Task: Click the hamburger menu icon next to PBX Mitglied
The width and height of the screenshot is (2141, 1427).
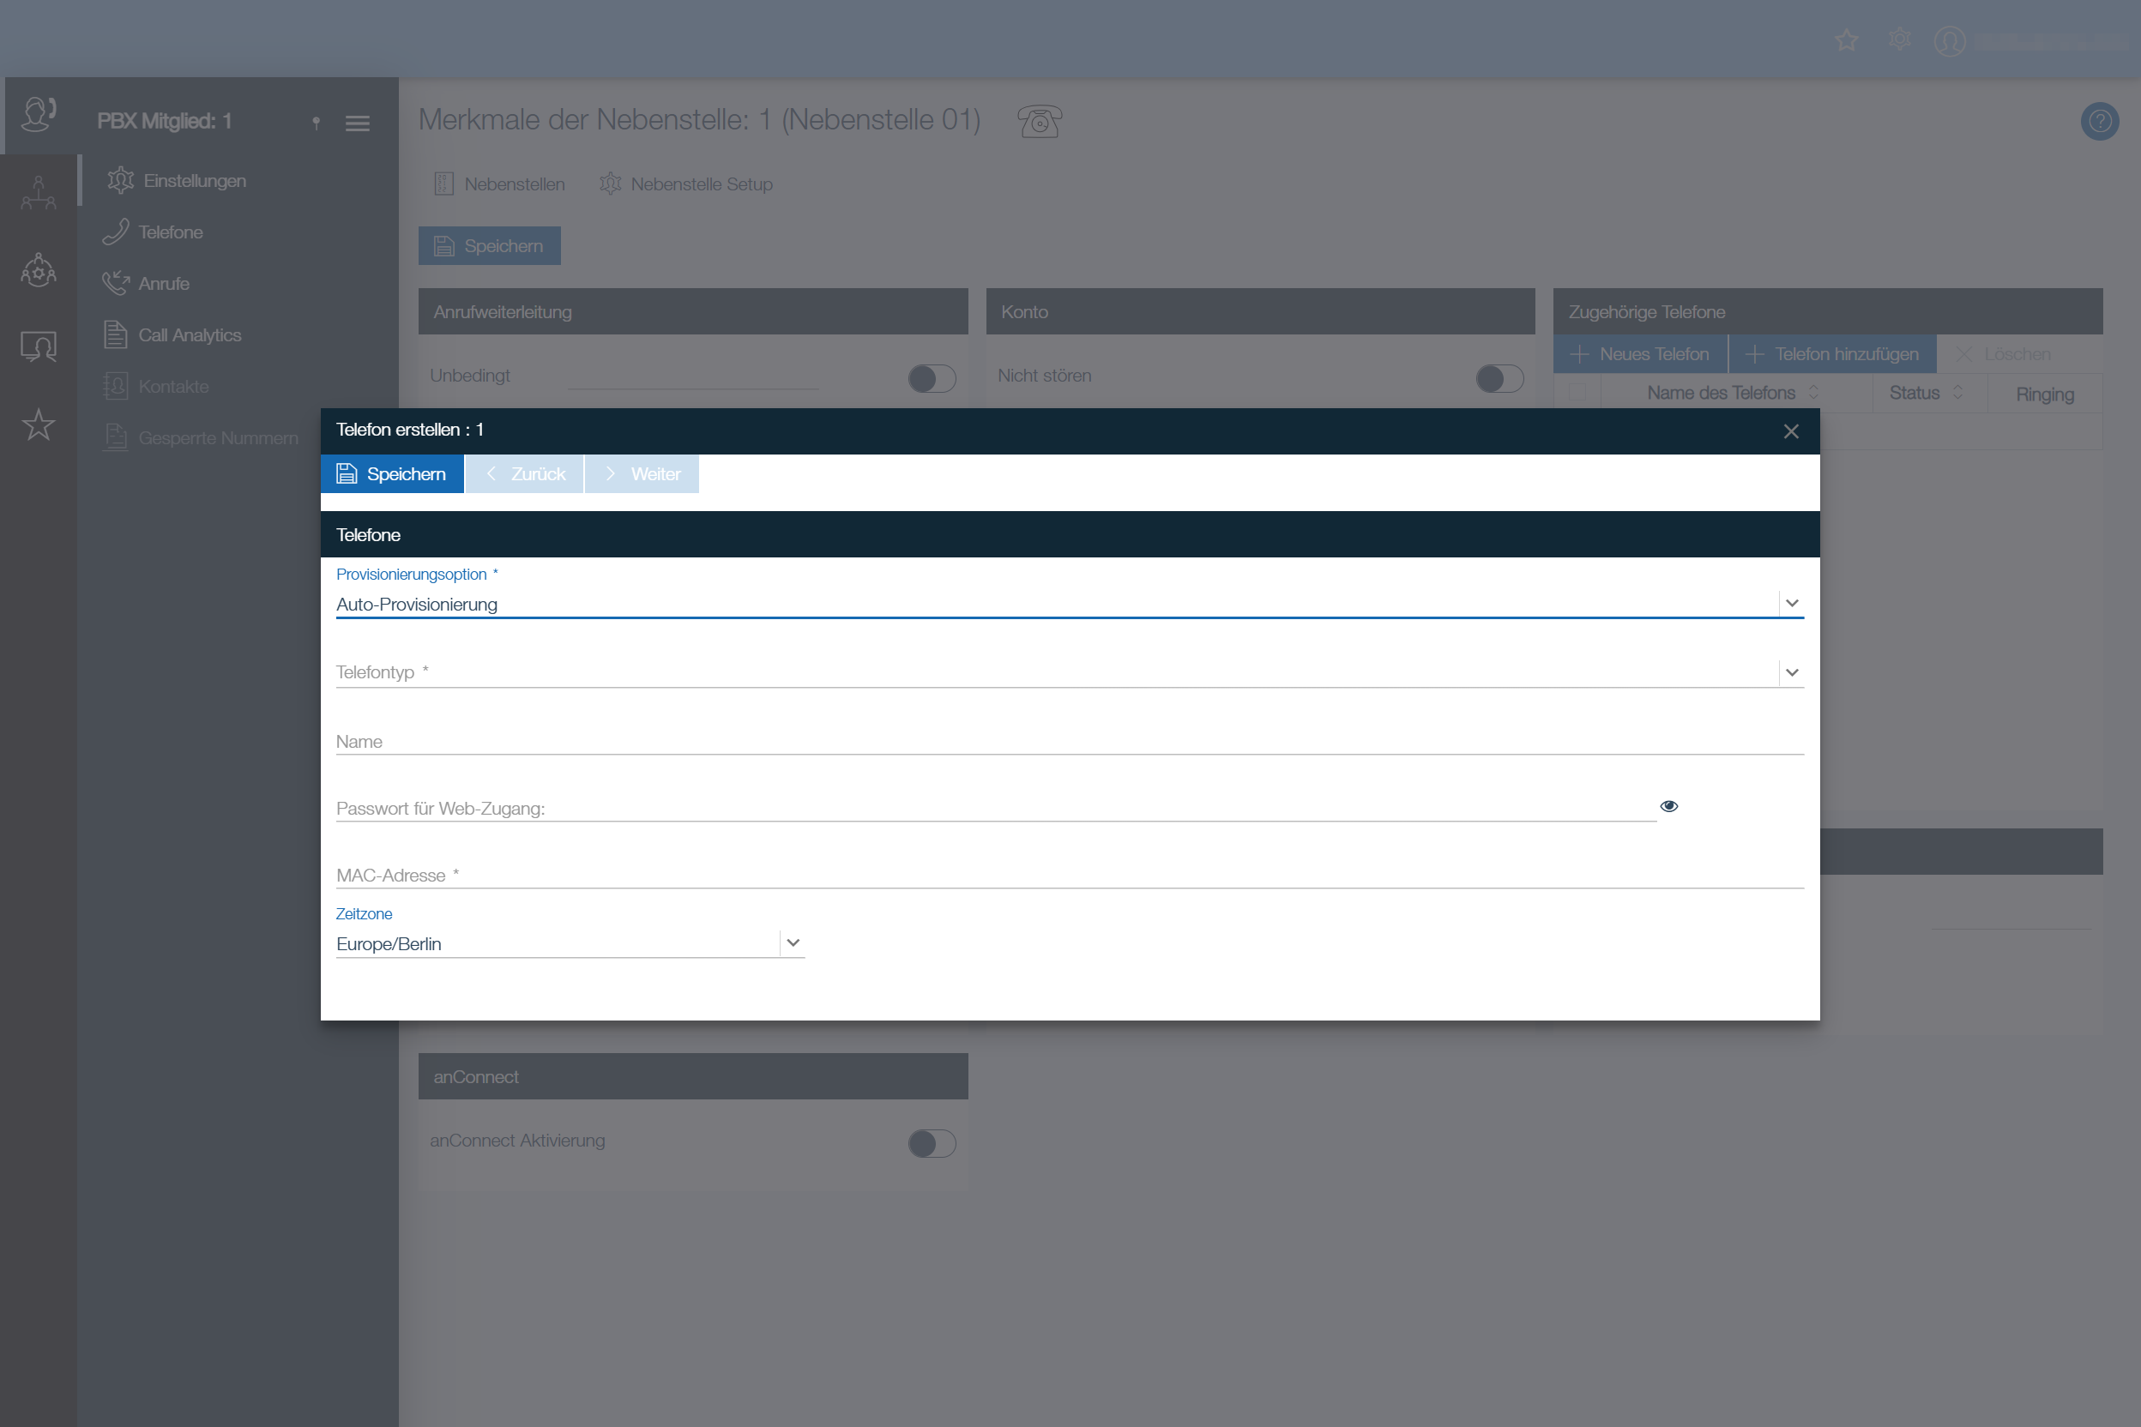Action: click(358, 123)
